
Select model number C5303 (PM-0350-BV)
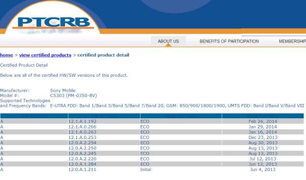coord(73,95)
